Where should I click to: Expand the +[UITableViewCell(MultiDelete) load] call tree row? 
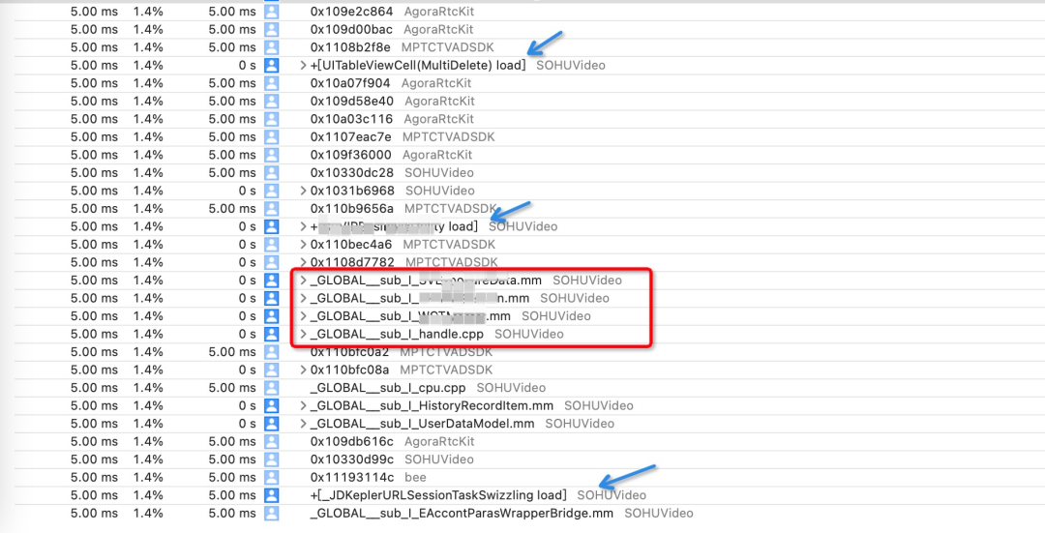point(303,65)
